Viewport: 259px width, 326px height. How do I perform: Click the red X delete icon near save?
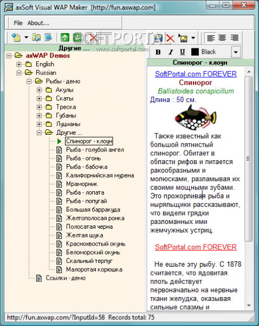pos(170,38)
